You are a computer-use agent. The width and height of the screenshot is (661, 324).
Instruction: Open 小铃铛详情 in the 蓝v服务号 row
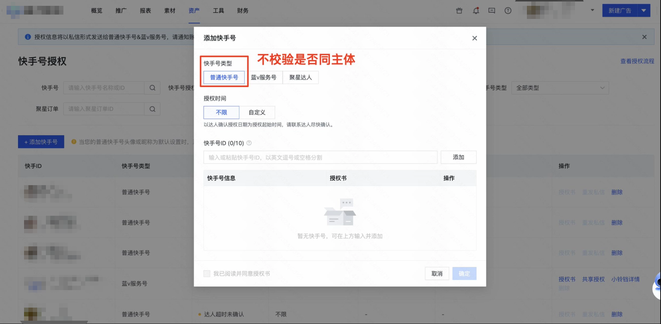coord(625,279)
